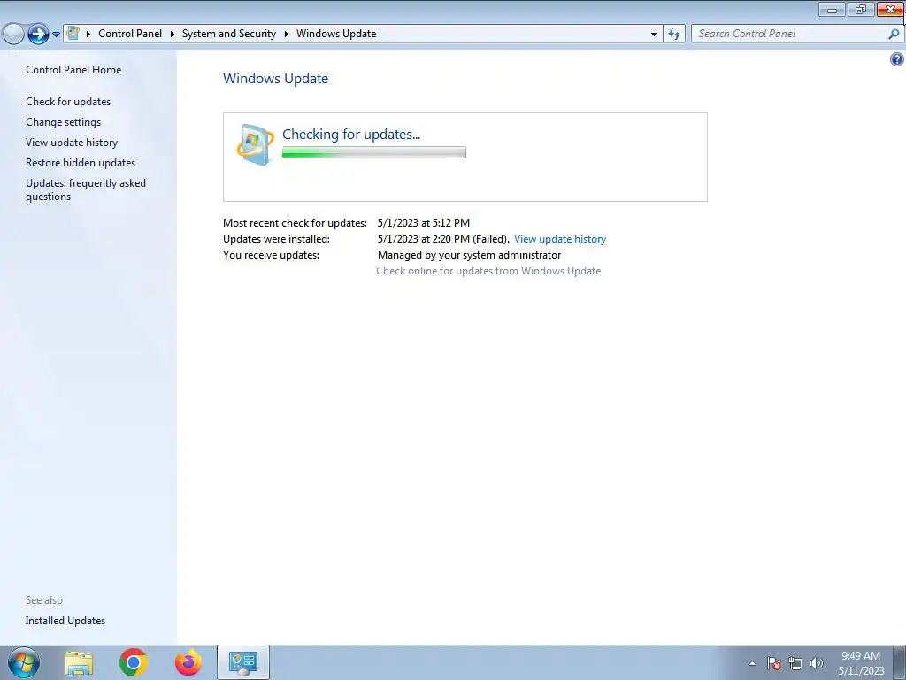906x680 pixels.
Task: Expand the root breadcrumb arrow before Control Panel
Action: 88,34
